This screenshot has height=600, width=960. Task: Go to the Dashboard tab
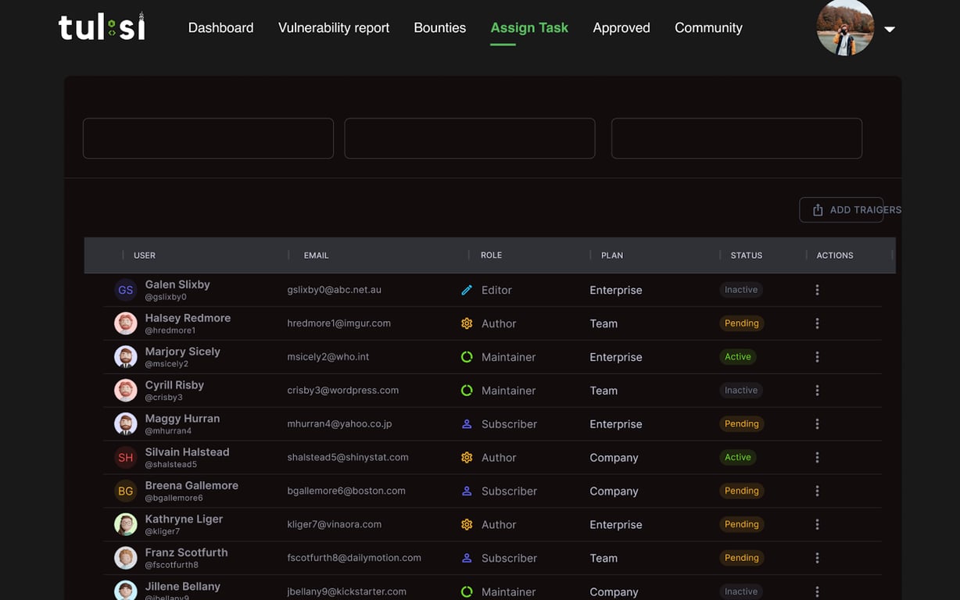tap(220, 28)
